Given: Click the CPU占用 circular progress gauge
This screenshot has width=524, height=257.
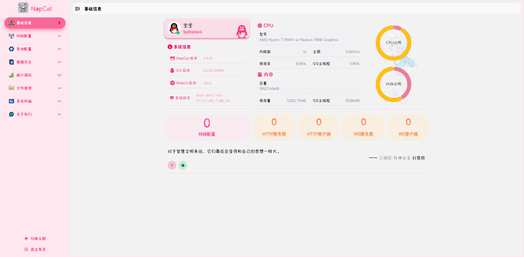Looking at the screenshot, I should click(394, 43).
